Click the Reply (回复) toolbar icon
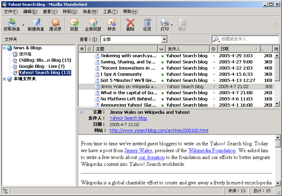This screenshot has height=196, width=282. pyautogui.click(x=74, y=23)
